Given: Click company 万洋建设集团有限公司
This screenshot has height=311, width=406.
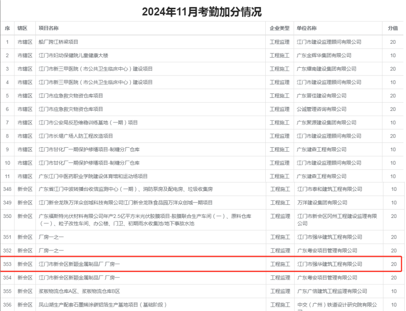Looking at the screenshot, I should click(x=322, y=203).
